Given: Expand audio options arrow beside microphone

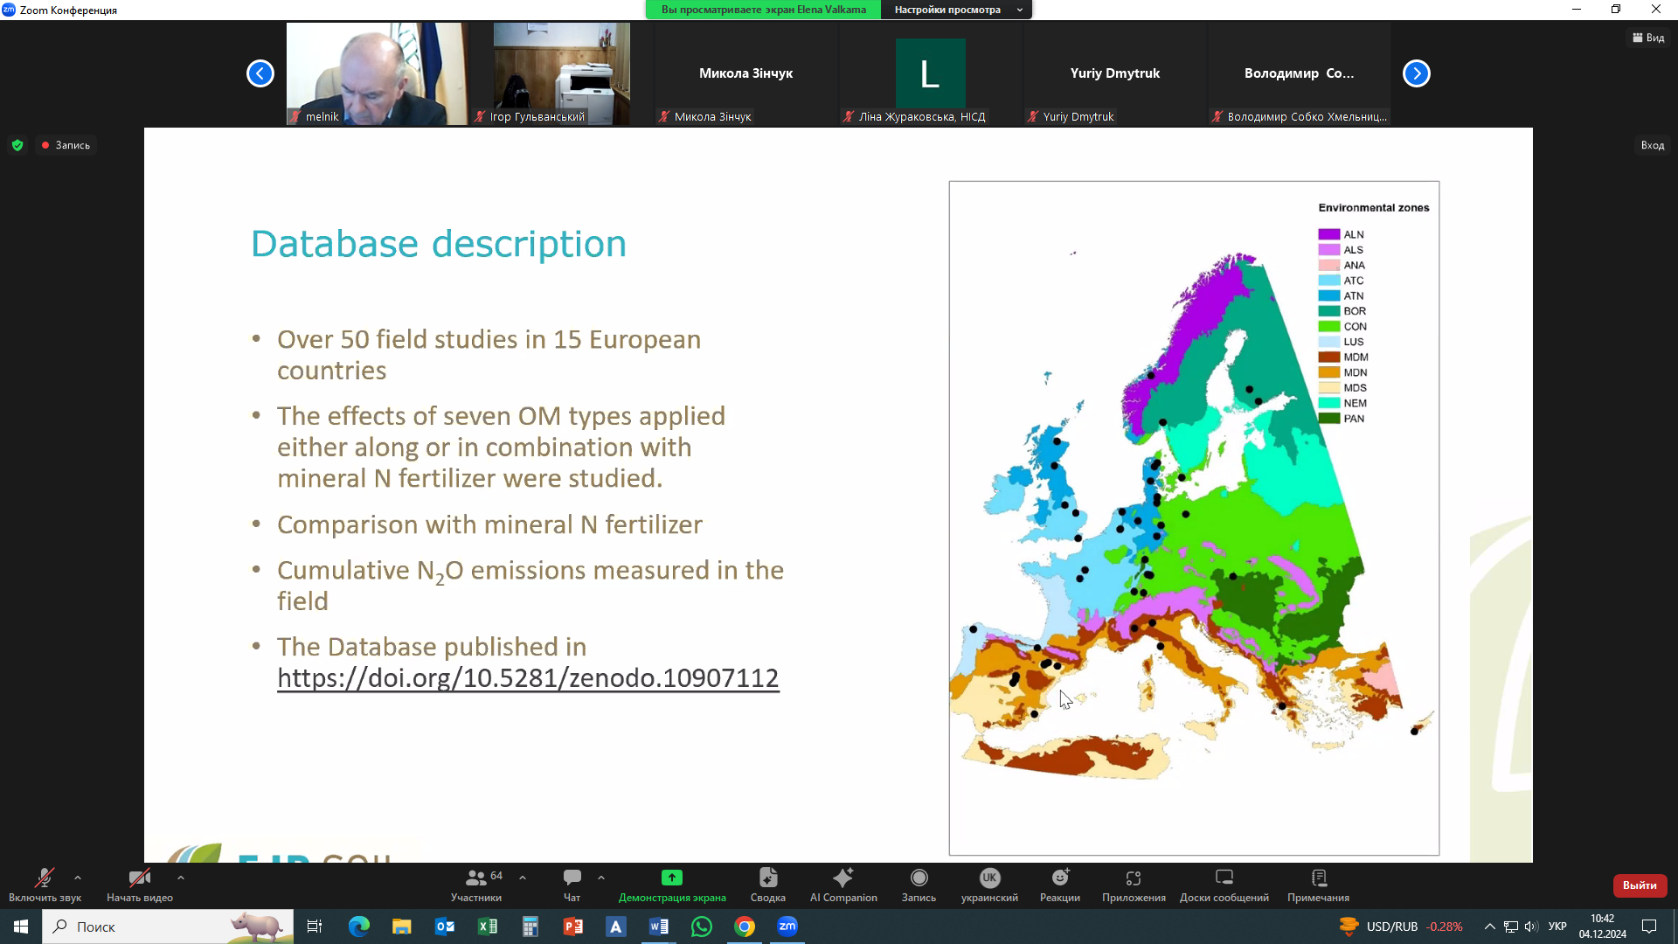Looking at the screenshot, I should 78,878.
